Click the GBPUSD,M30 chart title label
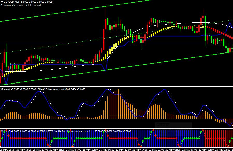233x151 pixels. point(12,2)
